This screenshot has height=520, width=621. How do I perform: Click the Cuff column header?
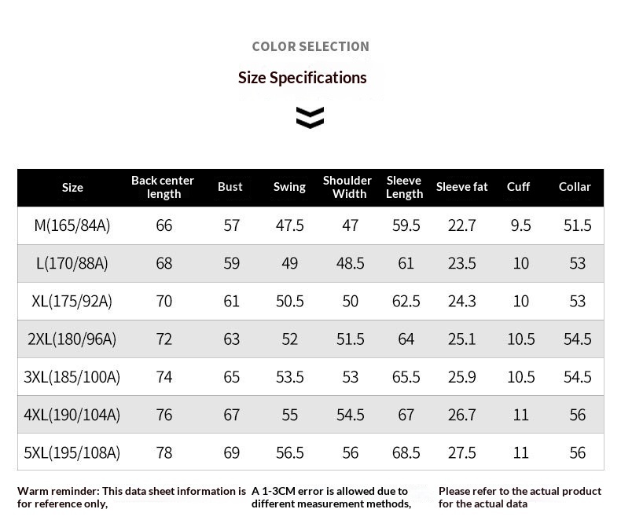(x=518, y=187)
